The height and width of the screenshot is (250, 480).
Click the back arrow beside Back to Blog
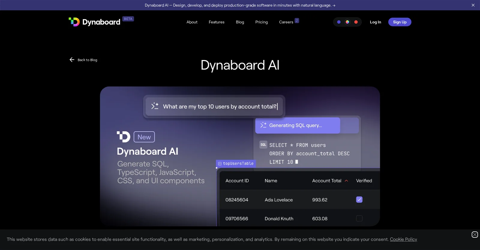click(72, 60)
